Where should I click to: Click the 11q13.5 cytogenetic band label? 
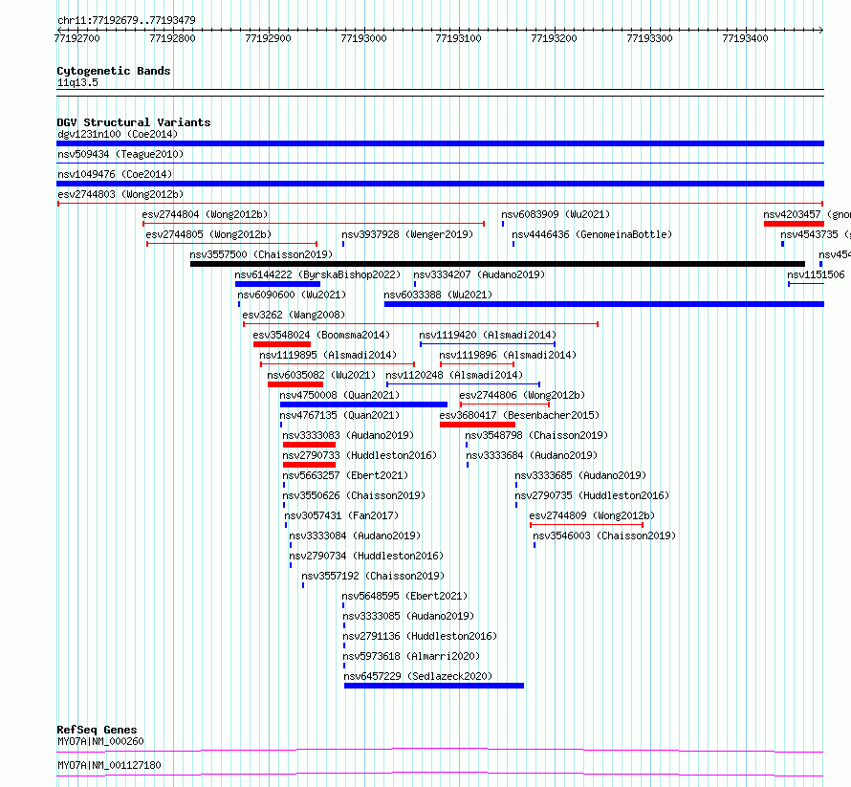[77, 82]
